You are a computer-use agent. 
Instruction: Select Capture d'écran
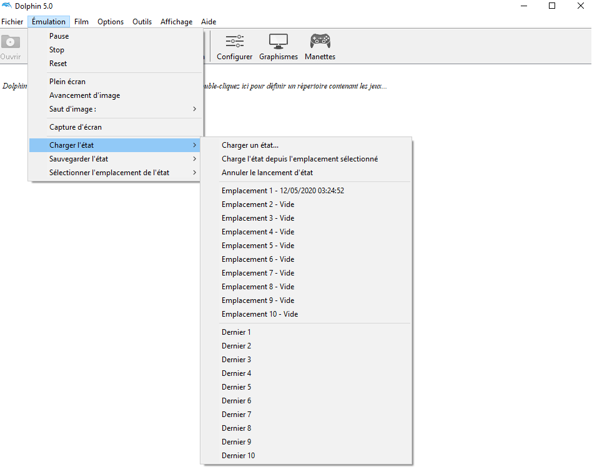(x=115, y=127)
